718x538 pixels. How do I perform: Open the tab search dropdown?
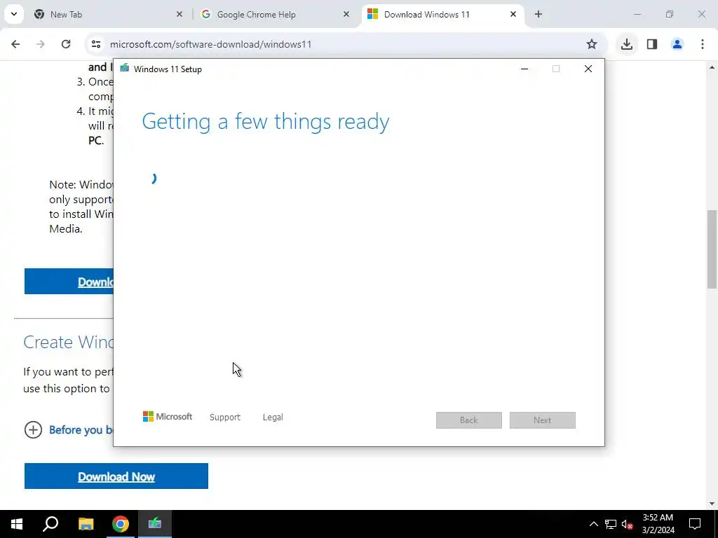pyautogui.click(x=14, y=14)
